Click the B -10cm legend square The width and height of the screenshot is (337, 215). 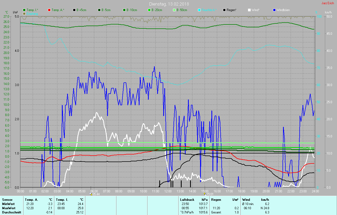(x=124, y=10)
